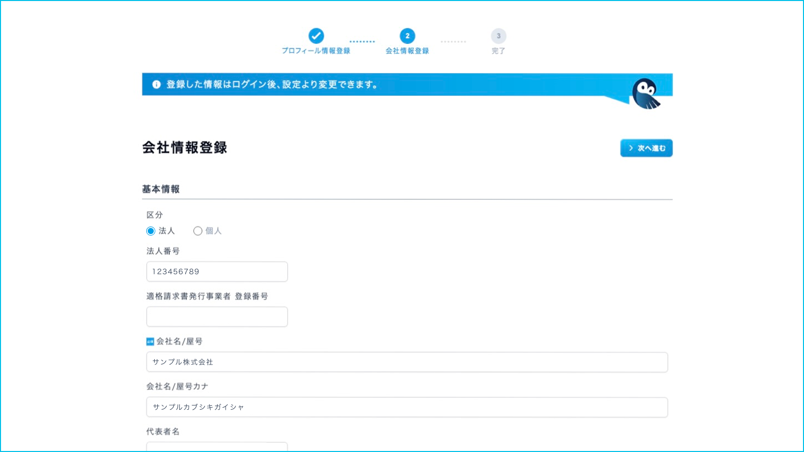
Task: Click the 完了 step label
Action: pyautogui.click(x=498, y=51)
